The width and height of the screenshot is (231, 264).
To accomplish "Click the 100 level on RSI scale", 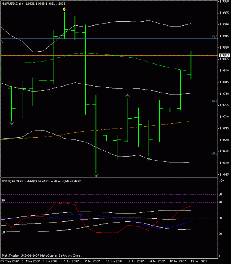I will (x=222, y=180).
